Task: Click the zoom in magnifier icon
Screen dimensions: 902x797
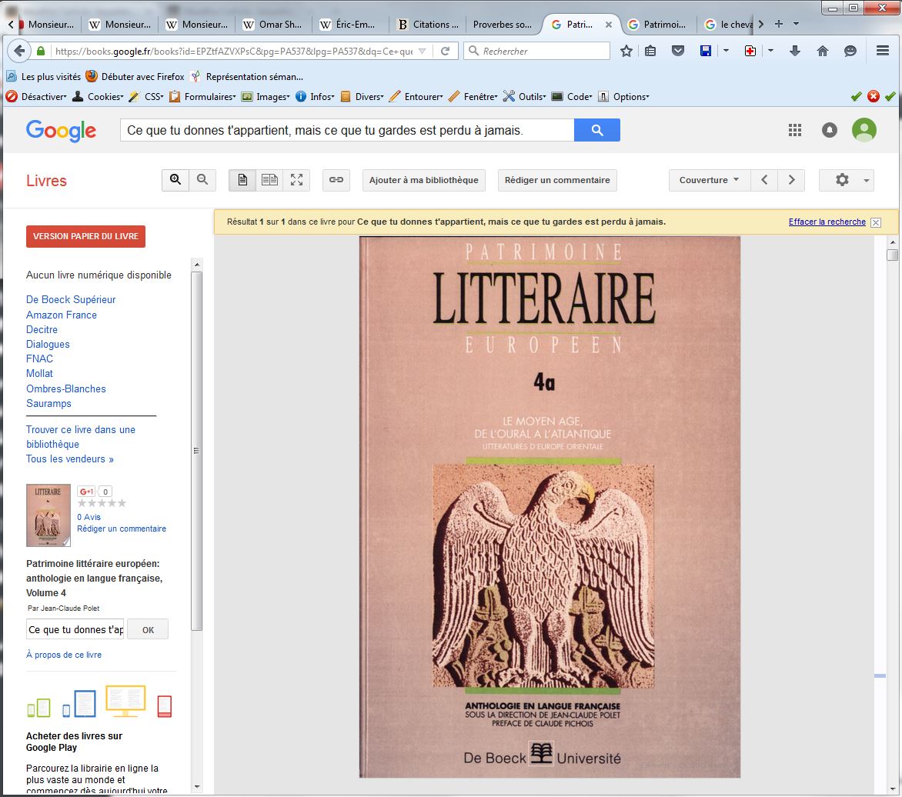Action: 175,180
